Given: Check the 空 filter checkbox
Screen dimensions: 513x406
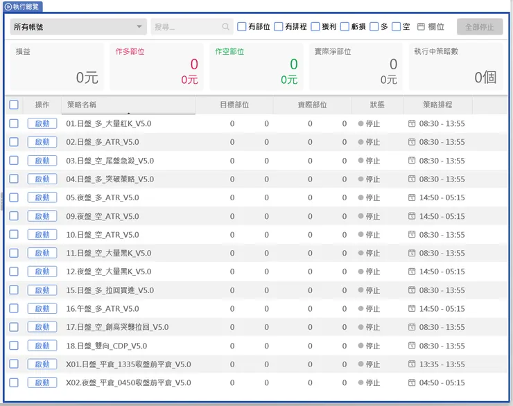Looking at the screenshot, I should click(397, 26).
